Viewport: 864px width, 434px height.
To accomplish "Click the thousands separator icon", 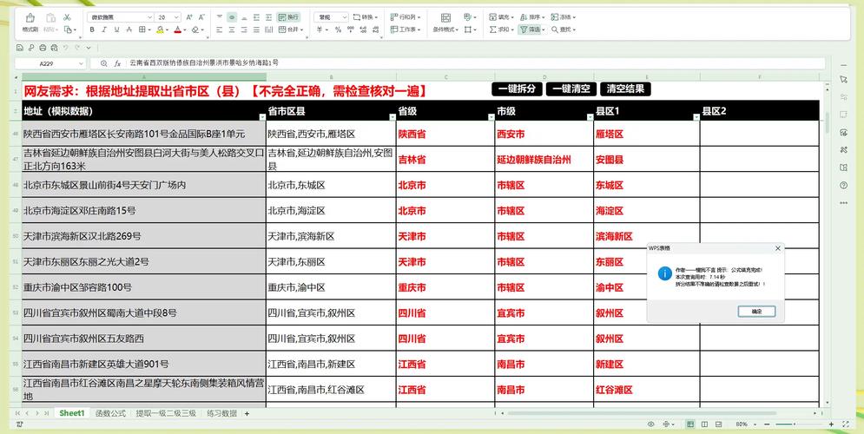I will tap(350, 30).
